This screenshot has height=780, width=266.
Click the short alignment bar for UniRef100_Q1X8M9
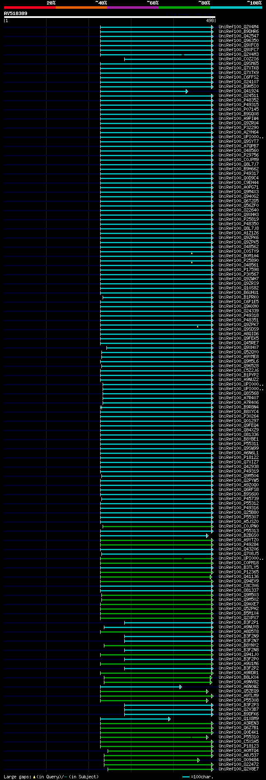[135, 719]
